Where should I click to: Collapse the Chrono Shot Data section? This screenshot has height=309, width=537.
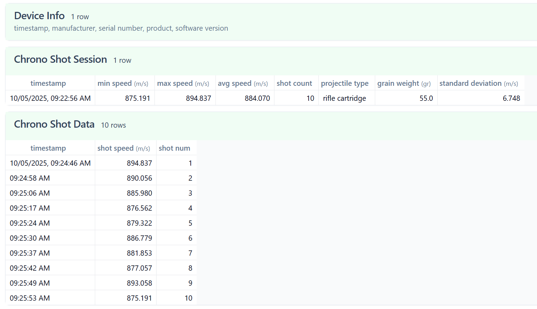coord(54,125)
